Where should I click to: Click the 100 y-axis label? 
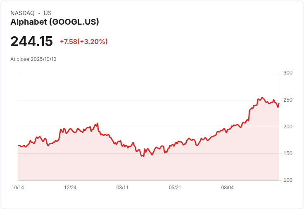tap(287, 180)
